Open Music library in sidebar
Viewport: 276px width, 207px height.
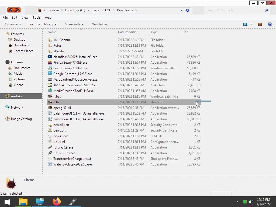(x=18, y=73)
